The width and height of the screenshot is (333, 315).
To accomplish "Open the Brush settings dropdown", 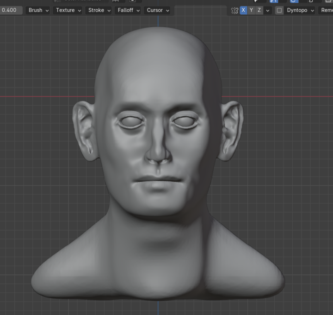I will 38,10.
